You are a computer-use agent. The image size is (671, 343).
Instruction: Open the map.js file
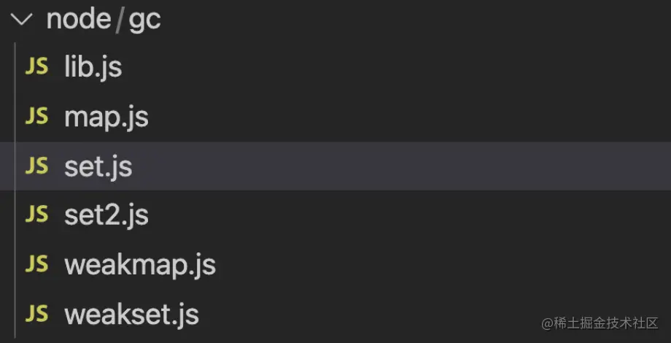coord(106,117)
